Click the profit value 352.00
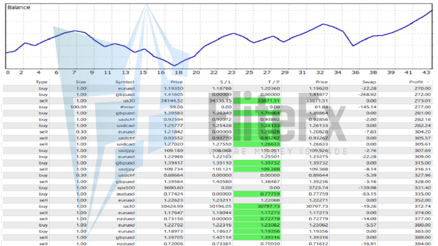The height and width of the screenshot is (246, 438). pos(423,200)
